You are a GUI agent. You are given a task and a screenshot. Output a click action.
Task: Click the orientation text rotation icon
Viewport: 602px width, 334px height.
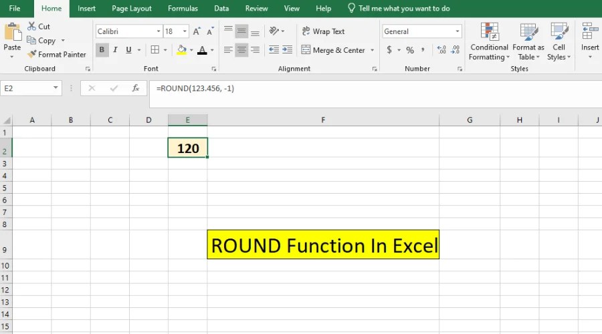[274, 31]
